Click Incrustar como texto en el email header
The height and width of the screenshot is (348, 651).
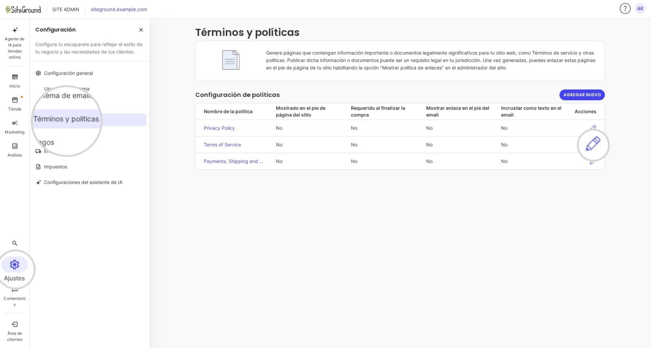[531, 112]
